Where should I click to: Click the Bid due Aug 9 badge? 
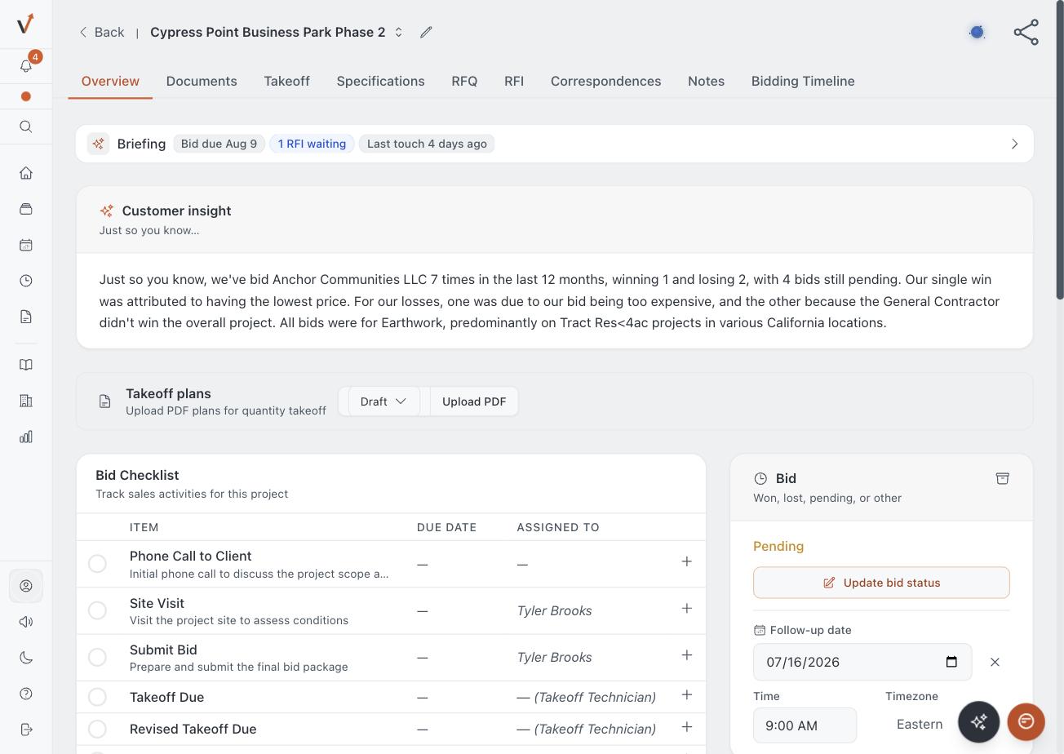click(x=219, y=144)
